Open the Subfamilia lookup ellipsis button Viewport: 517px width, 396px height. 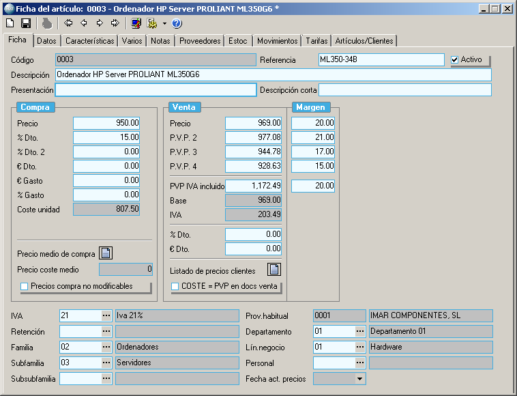coord(106,363)
